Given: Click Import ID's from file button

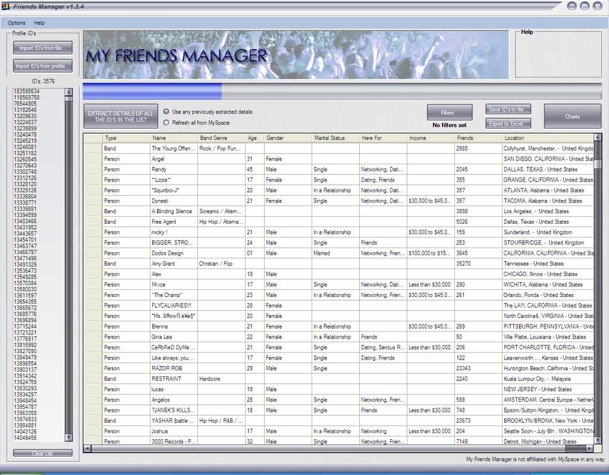Looking at the screenshot, I should click(x=43, y=48).
